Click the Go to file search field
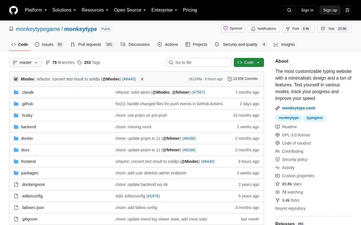Viewport: 361px width, 225px height. click(x=199, y=62)
